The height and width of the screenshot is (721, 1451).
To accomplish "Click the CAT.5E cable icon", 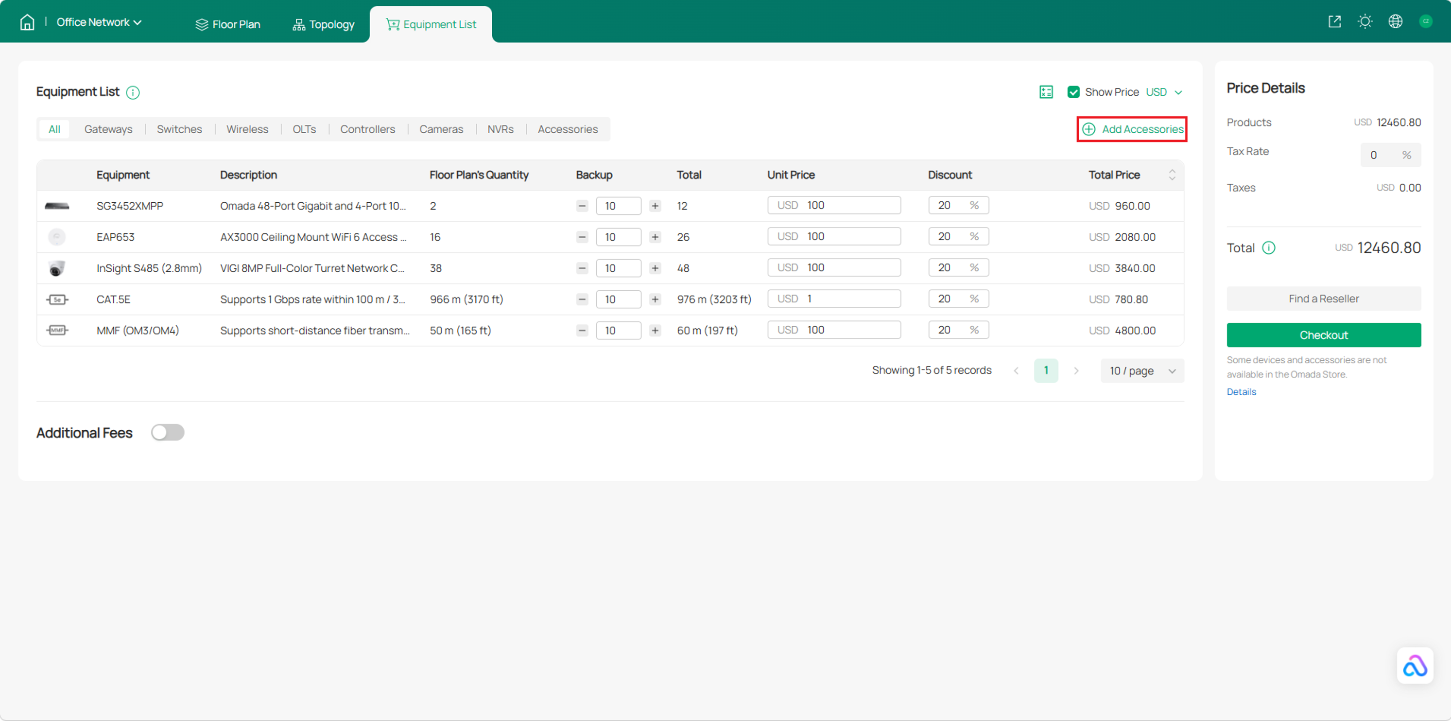I will tap(57, 299).
